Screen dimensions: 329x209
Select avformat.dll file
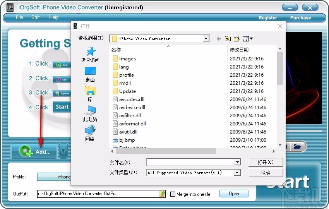[129, 124]
